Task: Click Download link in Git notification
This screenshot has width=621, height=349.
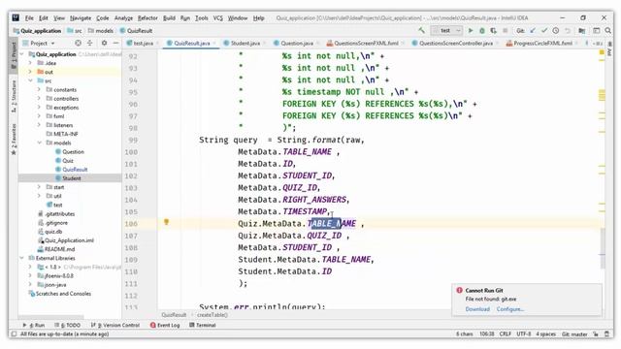Action: coord(477,309)
